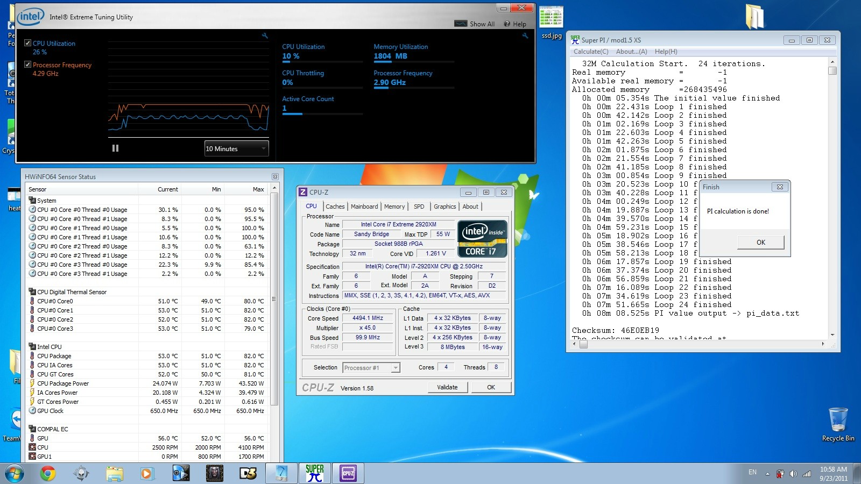Click Core Speed value 4494.1 MHz
The image size is (861, 484).
[368, 318]
